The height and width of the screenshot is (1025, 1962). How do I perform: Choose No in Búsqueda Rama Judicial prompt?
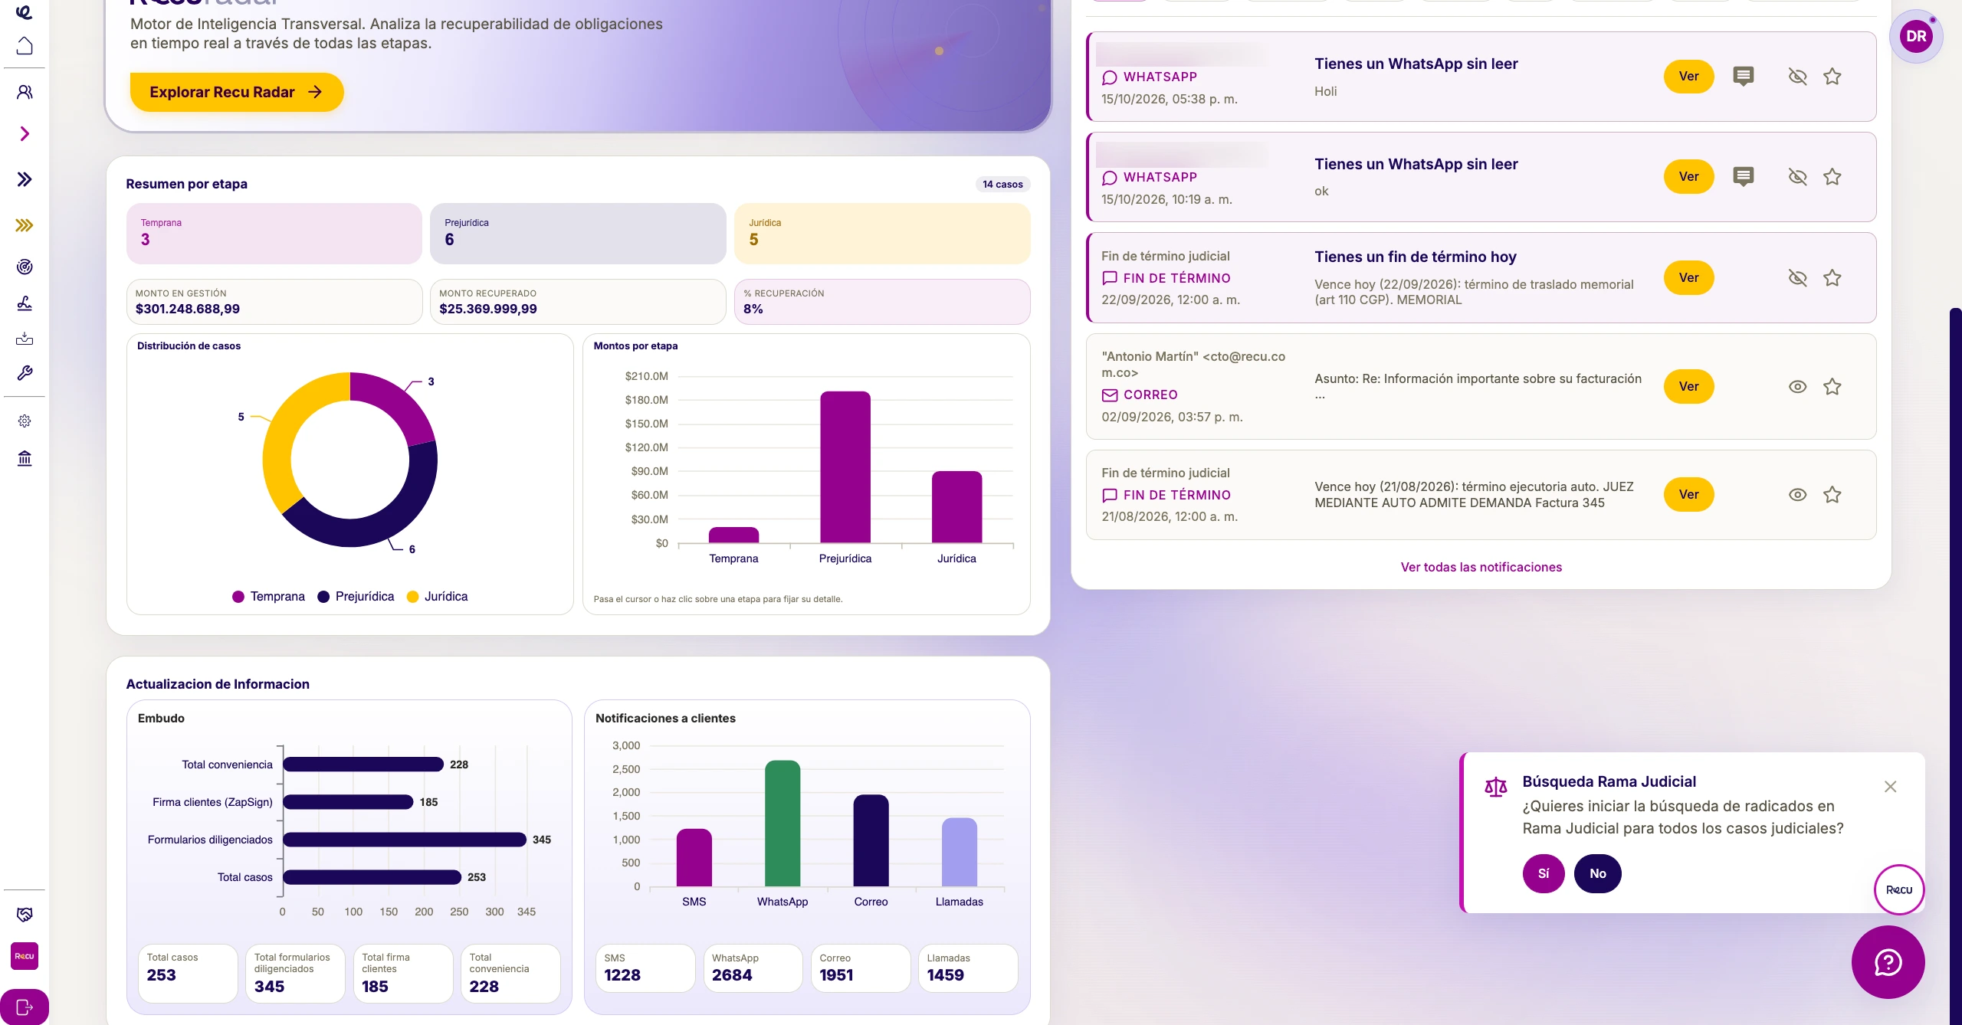[x=1598, y=873]
